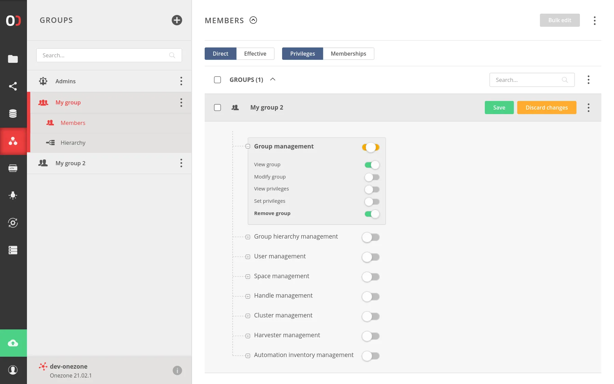Viewport: 614px width, 384px height.
Task: Click the Discard changes button
Action: 546,108
